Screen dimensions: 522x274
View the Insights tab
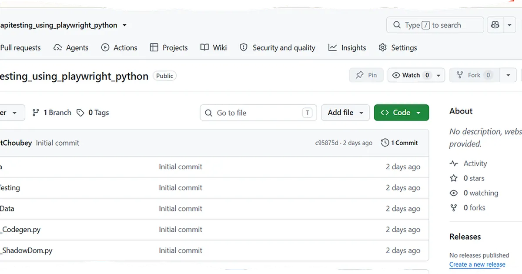click(x=347, y=48)
